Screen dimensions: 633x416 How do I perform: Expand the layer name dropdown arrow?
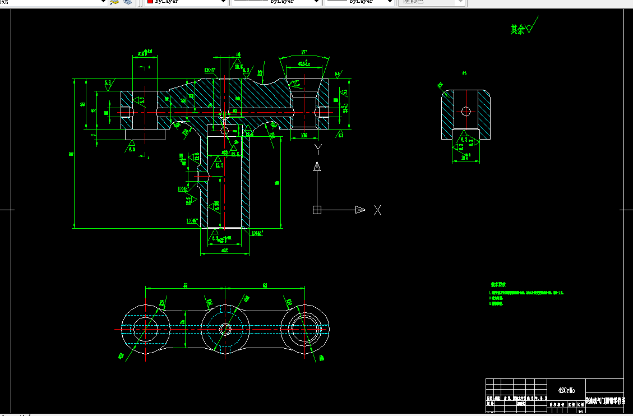click(x=103, y=2)
